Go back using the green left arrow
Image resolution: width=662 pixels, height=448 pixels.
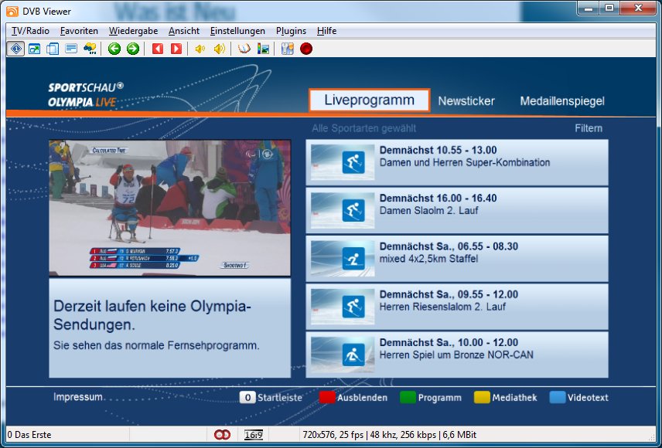(x=114, y=48)
